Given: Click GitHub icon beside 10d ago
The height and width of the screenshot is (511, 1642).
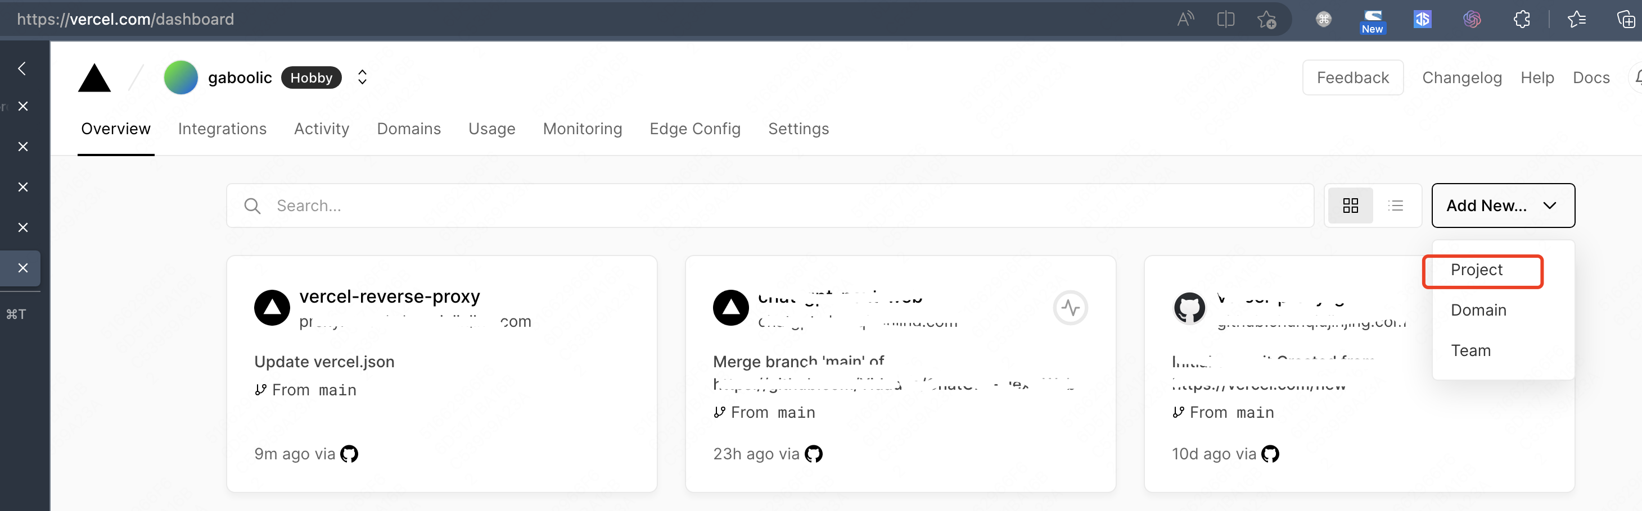Looking at the screenshot, I should click(x=1270, y=454).
